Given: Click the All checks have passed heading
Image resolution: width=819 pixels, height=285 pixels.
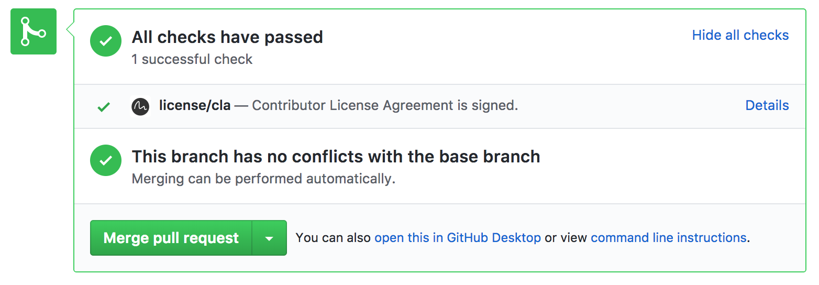Looking at the screenshot, I should (x=227, y=37).
